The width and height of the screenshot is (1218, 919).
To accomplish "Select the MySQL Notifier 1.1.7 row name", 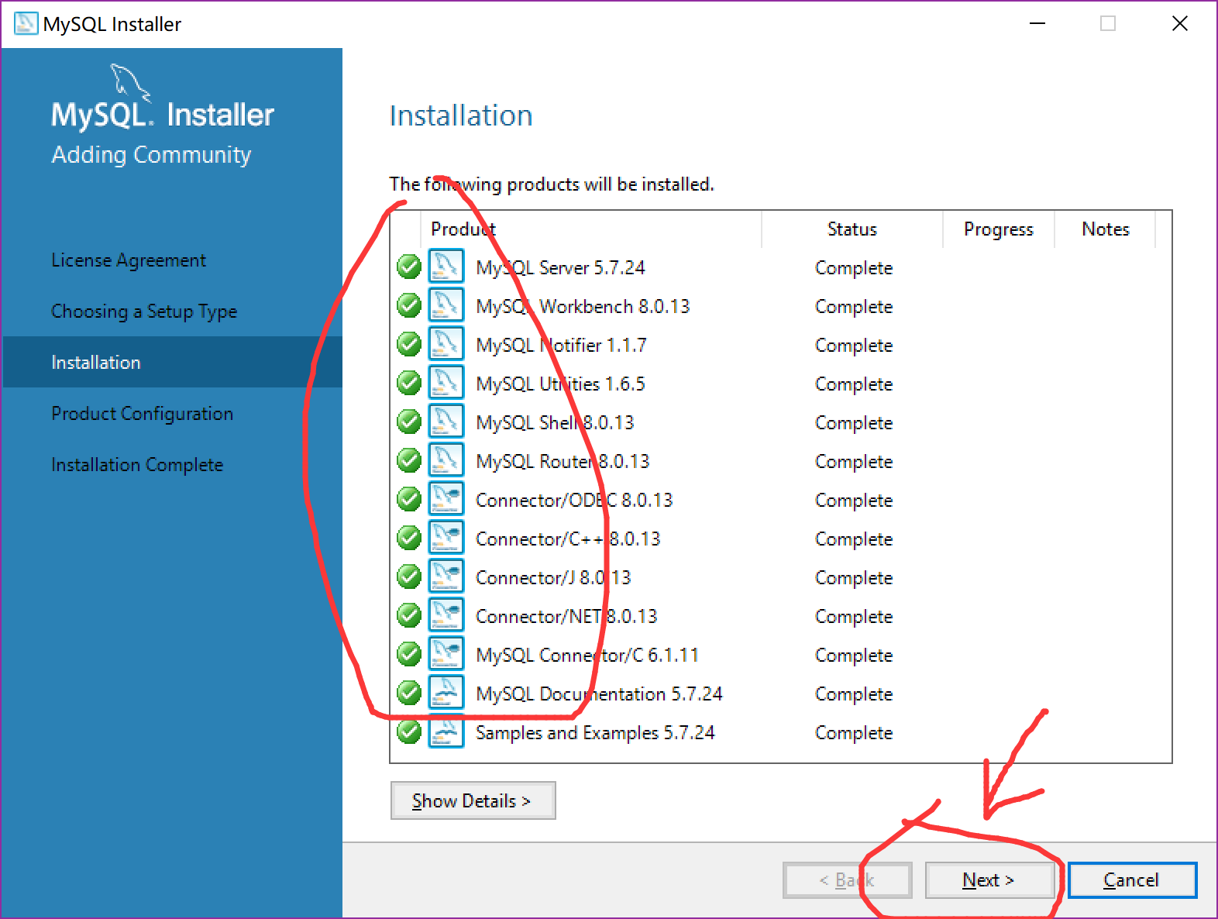I will click(561, 346).
